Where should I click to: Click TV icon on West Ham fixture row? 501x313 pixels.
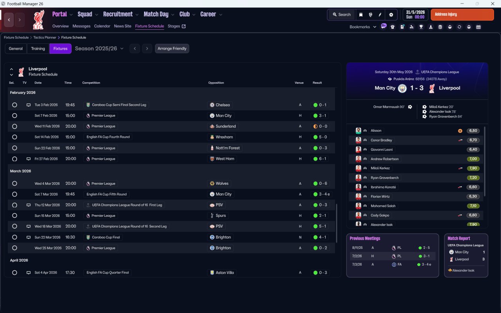29,159
